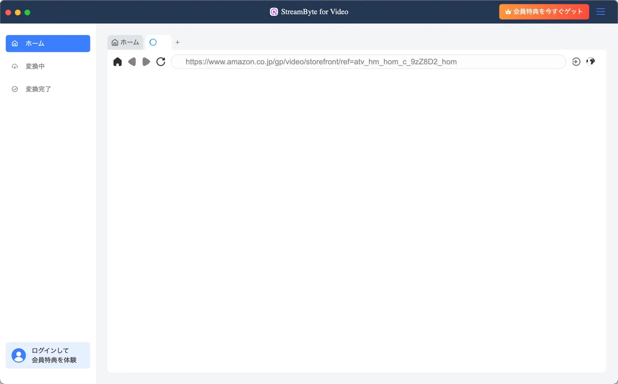Click the sign-in arrow circle icon
This screenshot has width=618, height=384.
[576, 62]
